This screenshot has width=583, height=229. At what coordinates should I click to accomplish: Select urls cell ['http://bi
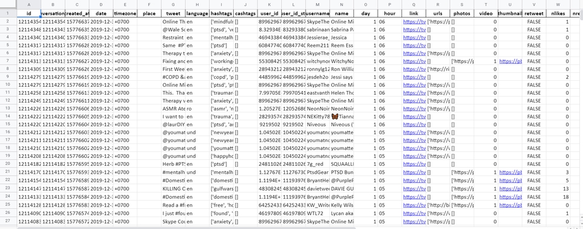tap(438, 205)
